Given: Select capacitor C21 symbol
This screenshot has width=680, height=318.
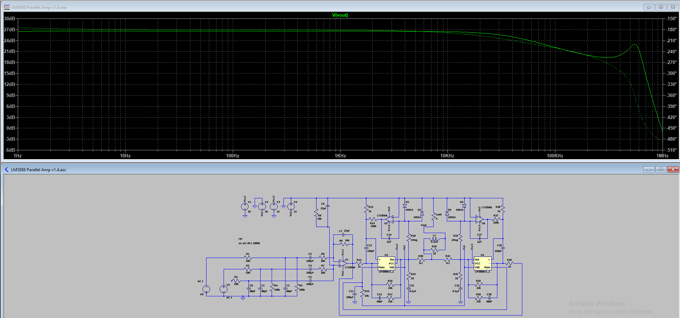Looking at the screenshot, I should coord(409,289).
